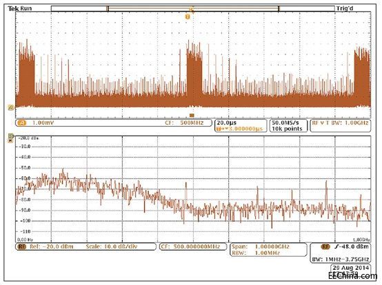Select the amplitude trace A badge in the readout

tap(21, 123)
